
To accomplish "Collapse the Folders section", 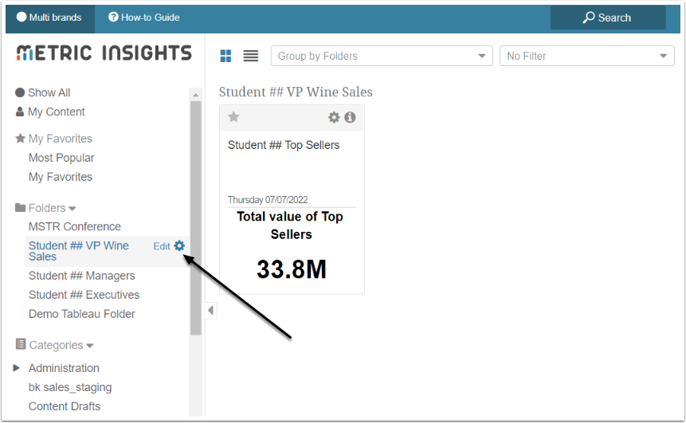I will click(73, 209).
